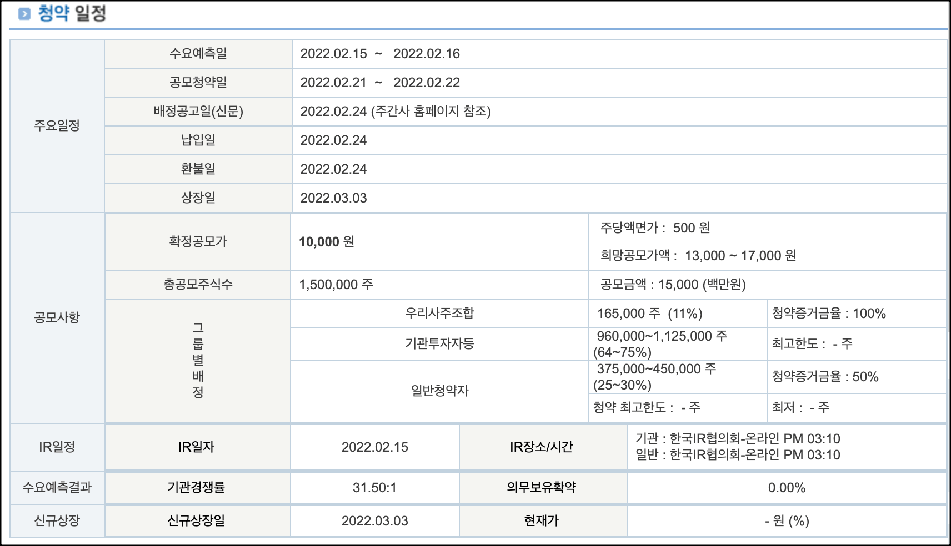
Task: Select the 현재가 label
Action: 542,521
